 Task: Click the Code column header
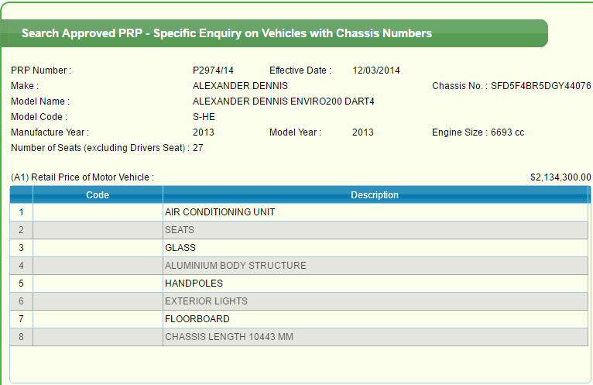98,195
